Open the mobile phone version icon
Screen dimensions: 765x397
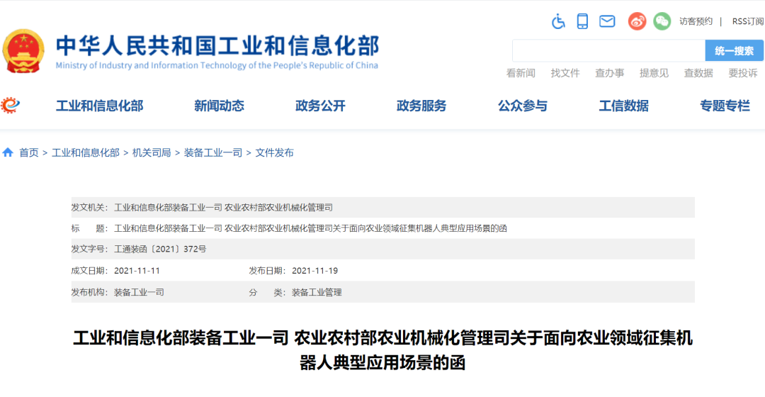(582, 21)
